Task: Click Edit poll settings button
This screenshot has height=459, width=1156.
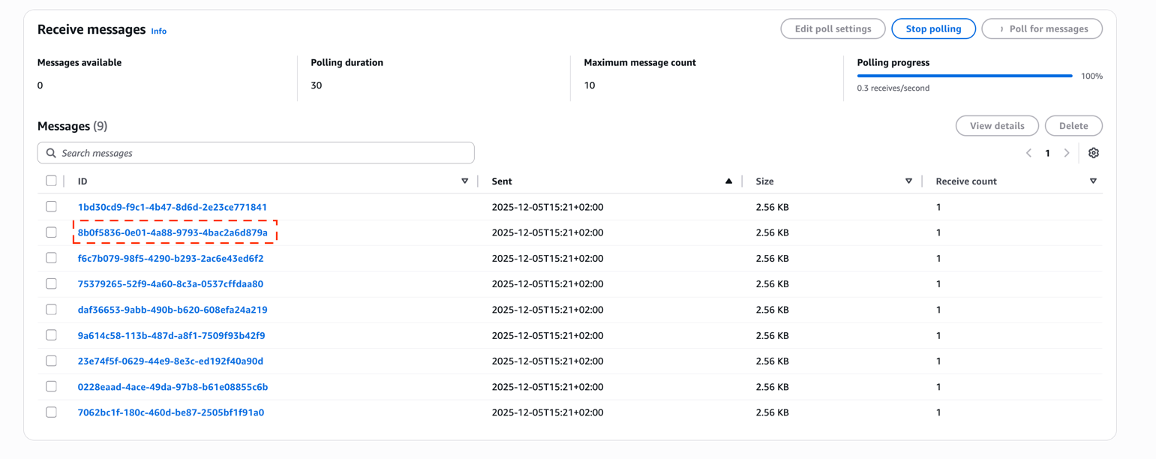Action: [833, 29]
